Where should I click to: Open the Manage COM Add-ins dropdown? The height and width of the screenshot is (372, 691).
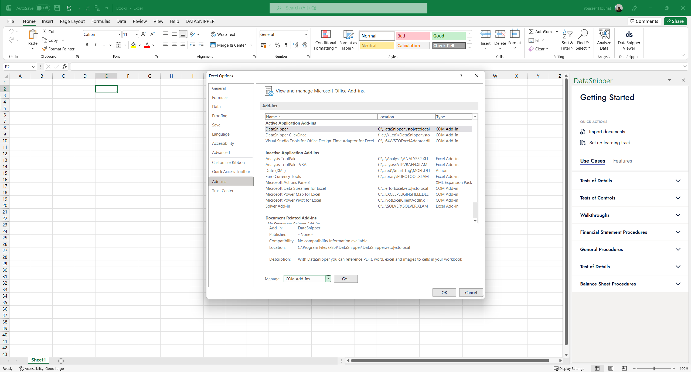click(328, 279)
